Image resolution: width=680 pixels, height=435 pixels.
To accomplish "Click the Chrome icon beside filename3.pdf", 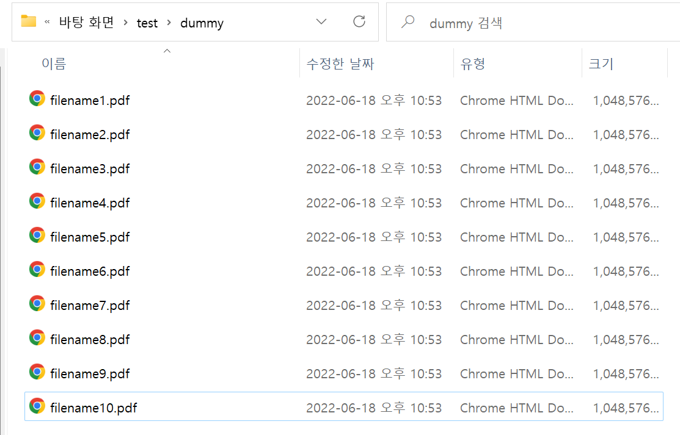I will [37, 167].
